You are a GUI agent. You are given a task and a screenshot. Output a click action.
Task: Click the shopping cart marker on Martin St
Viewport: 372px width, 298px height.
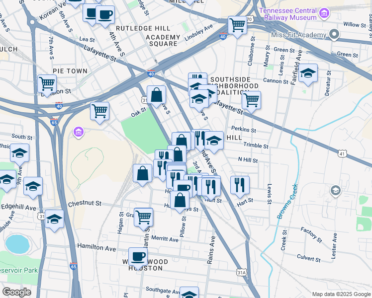[143, 217]
